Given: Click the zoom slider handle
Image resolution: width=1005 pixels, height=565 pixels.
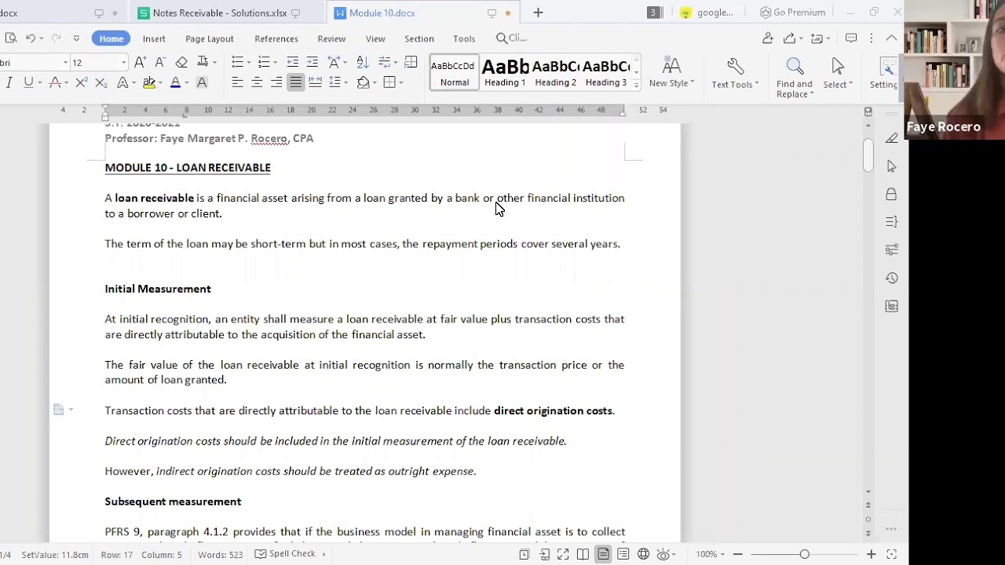Looking at the screenshot, I should click(804, 555).
